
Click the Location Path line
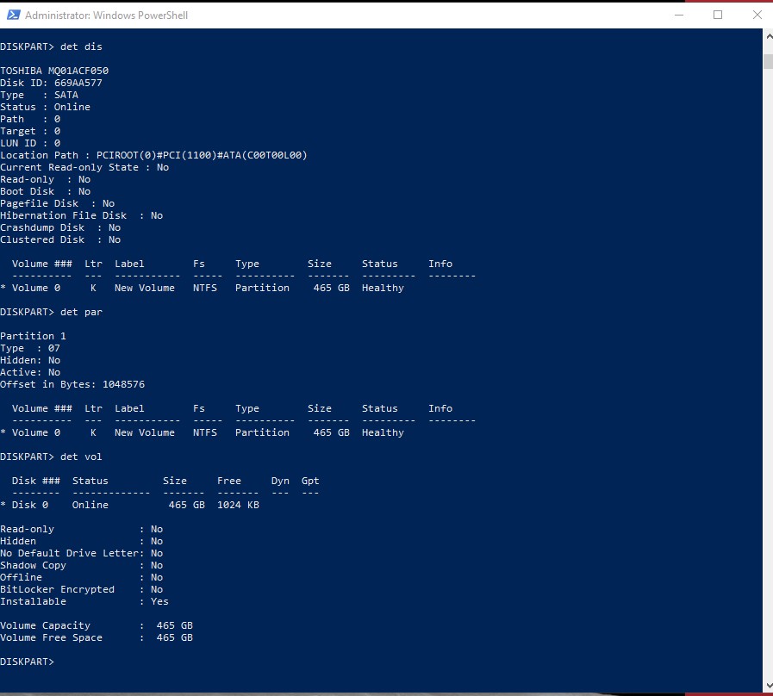coord(153,155)
